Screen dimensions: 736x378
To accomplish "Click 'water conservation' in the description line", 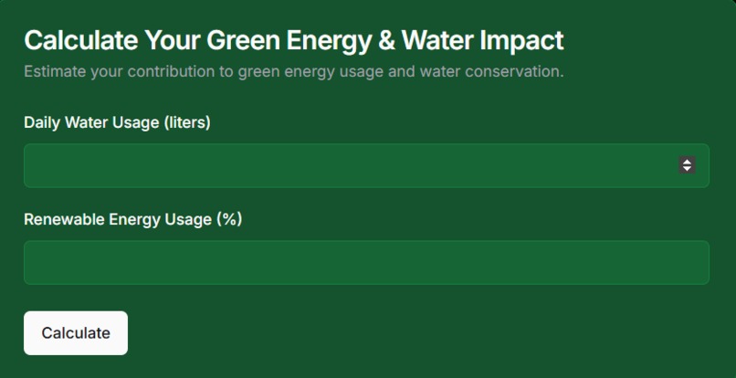I will [x=491, y=72].
